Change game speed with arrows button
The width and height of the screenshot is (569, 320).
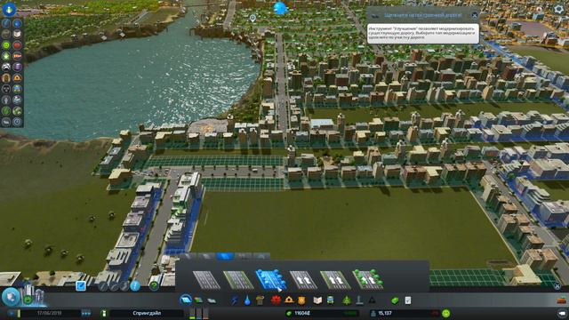[86, 313]
